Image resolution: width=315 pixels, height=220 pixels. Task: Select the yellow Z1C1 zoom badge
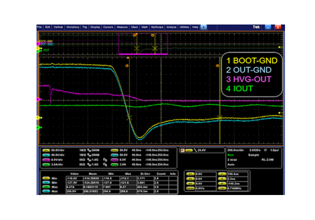click(114, 150)
